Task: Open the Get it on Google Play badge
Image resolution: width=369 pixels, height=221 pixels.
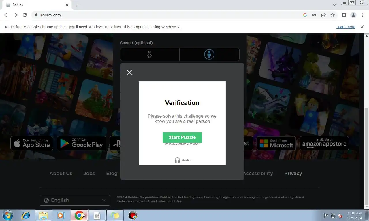Action: pos(81,143)
